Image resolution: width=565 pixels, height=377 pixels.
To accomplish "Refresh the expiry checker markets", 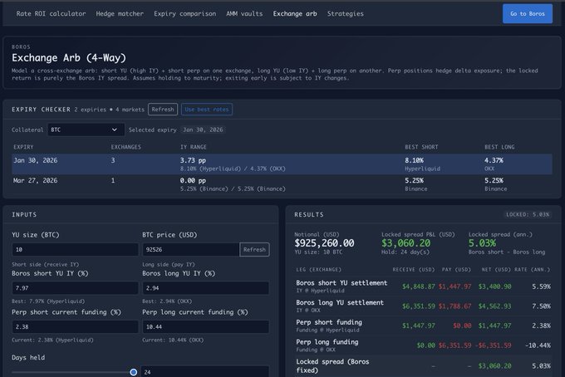I will click(x=163, y=110).
